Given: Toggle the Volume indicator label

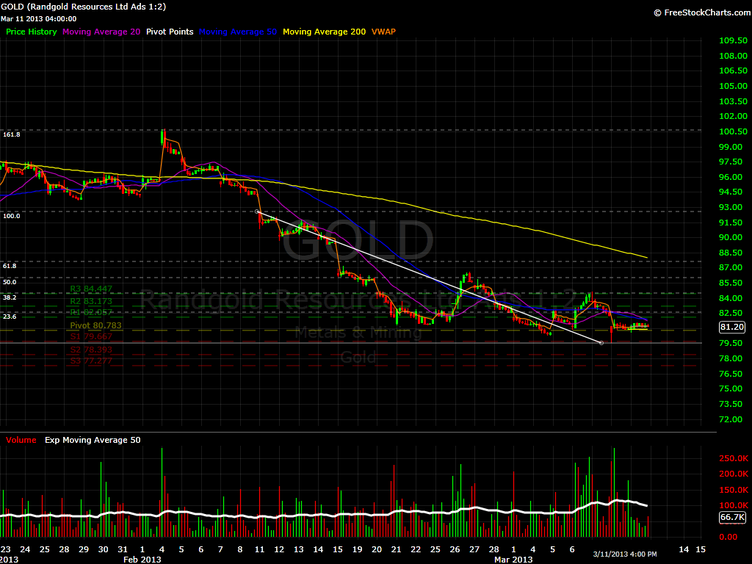Looking at the screenshot, I should (x=21, y=440).
